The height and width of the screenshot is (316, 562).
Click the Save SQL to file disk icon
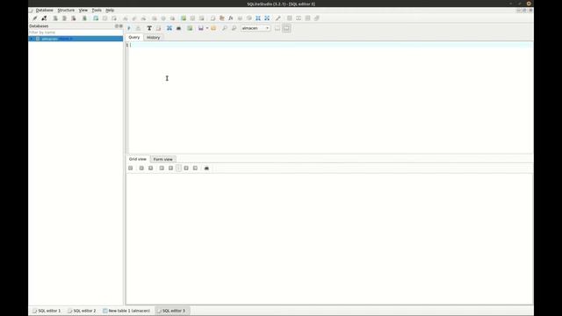201,28
